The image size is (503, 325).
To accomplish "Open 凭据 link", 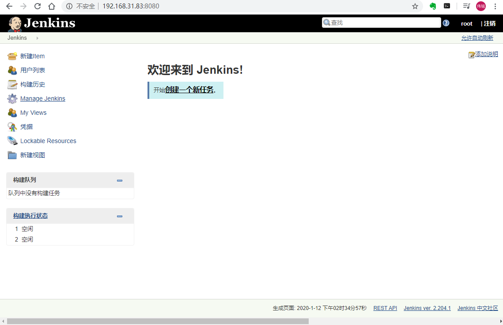I will pos(26,127).
